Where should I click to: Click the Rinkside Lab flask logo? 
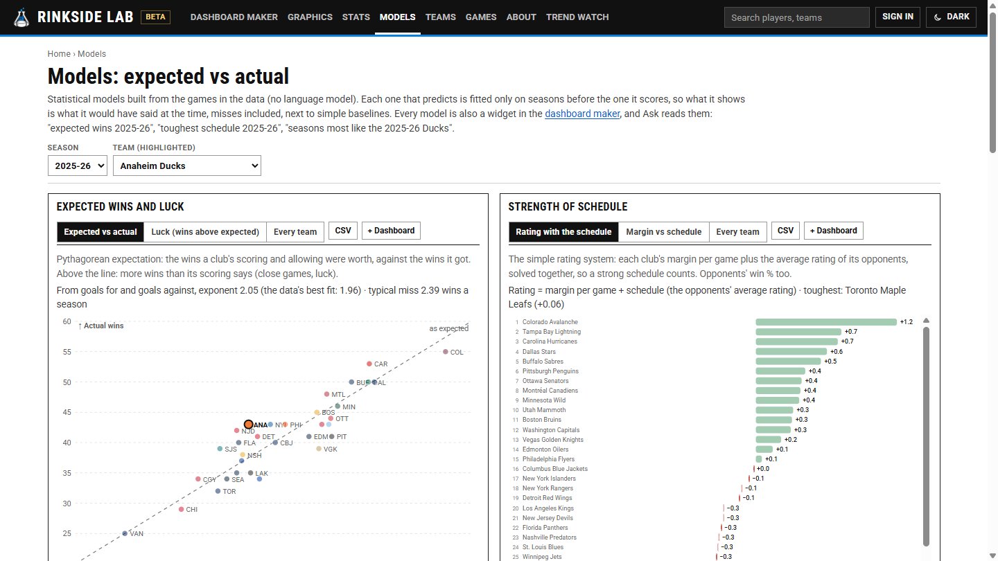(23, 17)
